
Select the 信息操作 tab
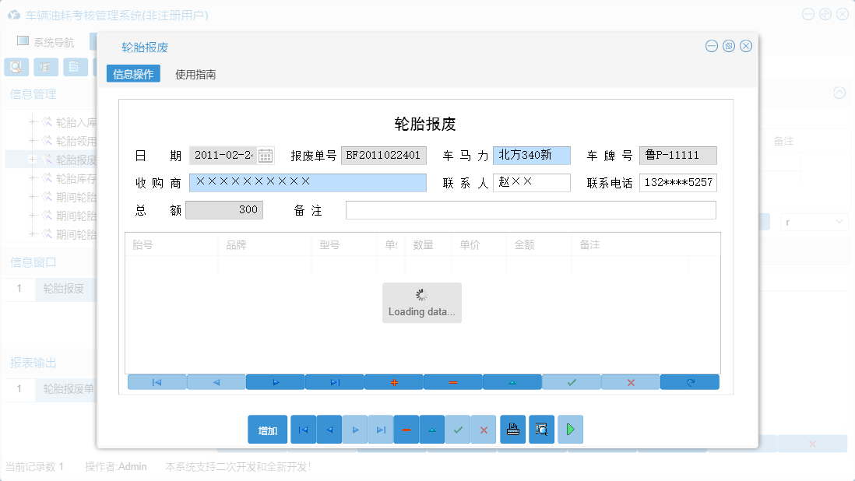click(x=133, y=75)
